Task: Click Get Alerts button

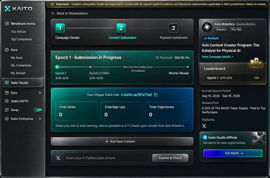Action: [x=233, y=153]
